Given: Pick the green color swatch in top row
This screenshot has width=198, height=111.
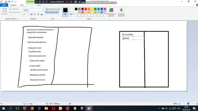Looking at the screenshot, I should pyautogui.click(x=95, y=9).
